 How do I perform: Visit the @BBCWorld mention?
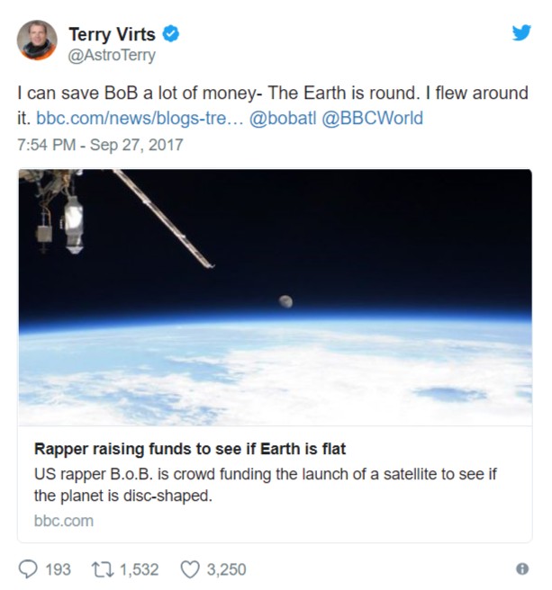tap(371, 118)
